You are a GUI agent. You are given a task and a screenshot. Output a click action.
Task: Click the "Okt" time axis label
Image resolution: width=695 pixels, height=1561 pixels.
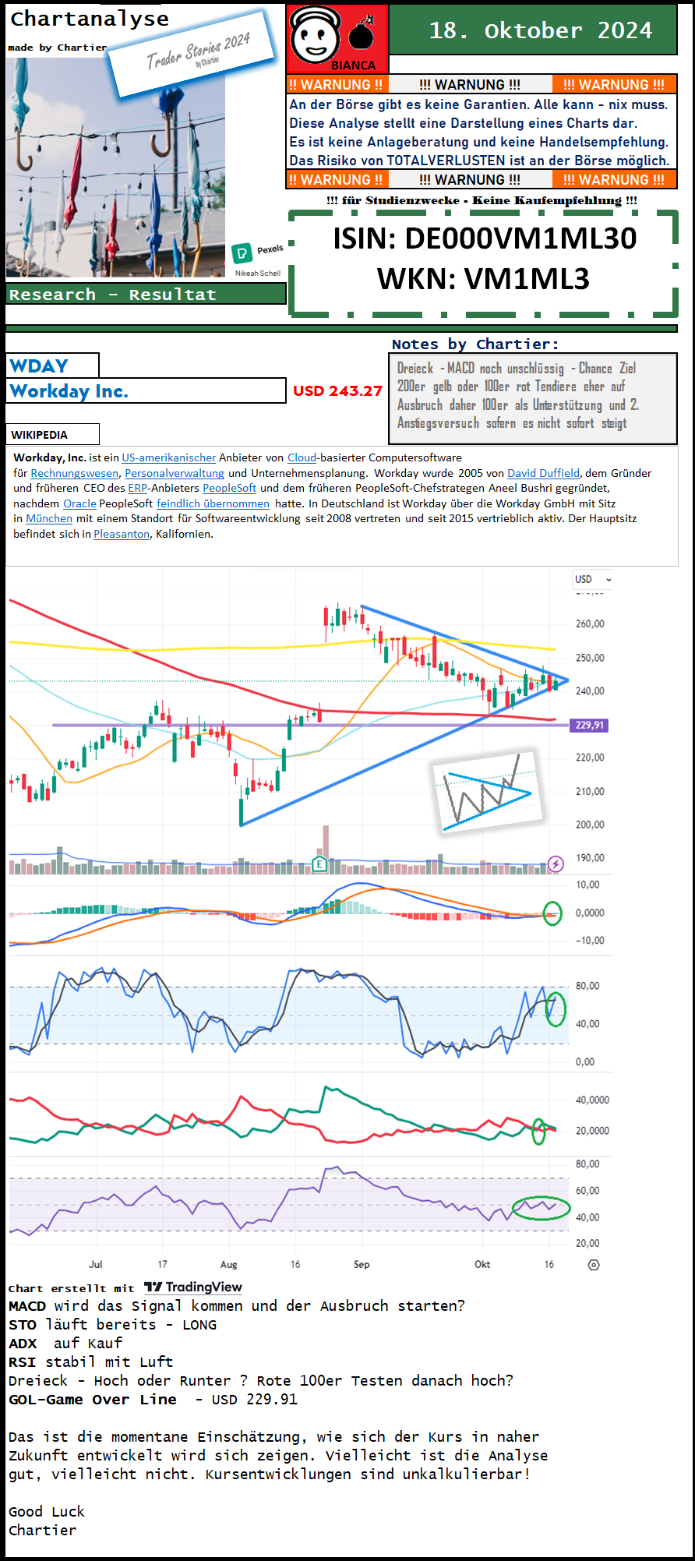pyautogui.click(x=482, y=1264)
